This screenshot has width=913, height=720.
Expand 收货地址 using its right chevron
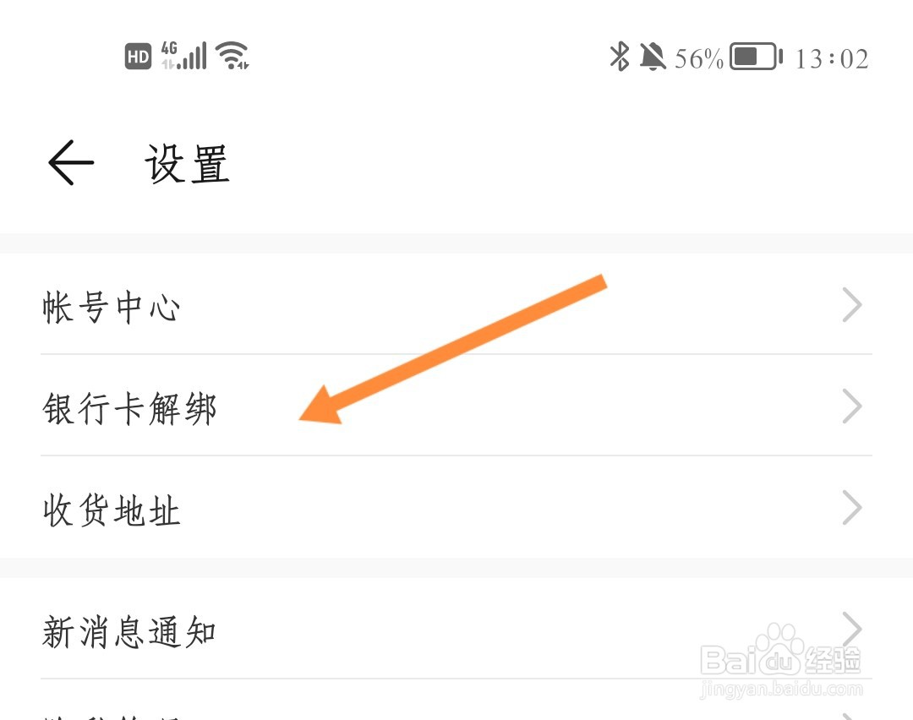click(852, 508)
